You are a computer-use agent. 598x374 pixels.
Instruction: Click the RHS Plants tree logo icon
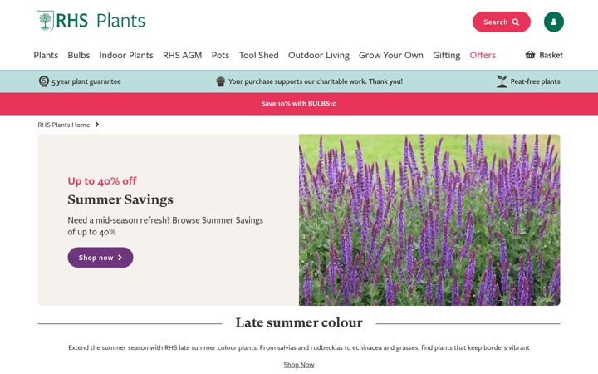[46, 21]
